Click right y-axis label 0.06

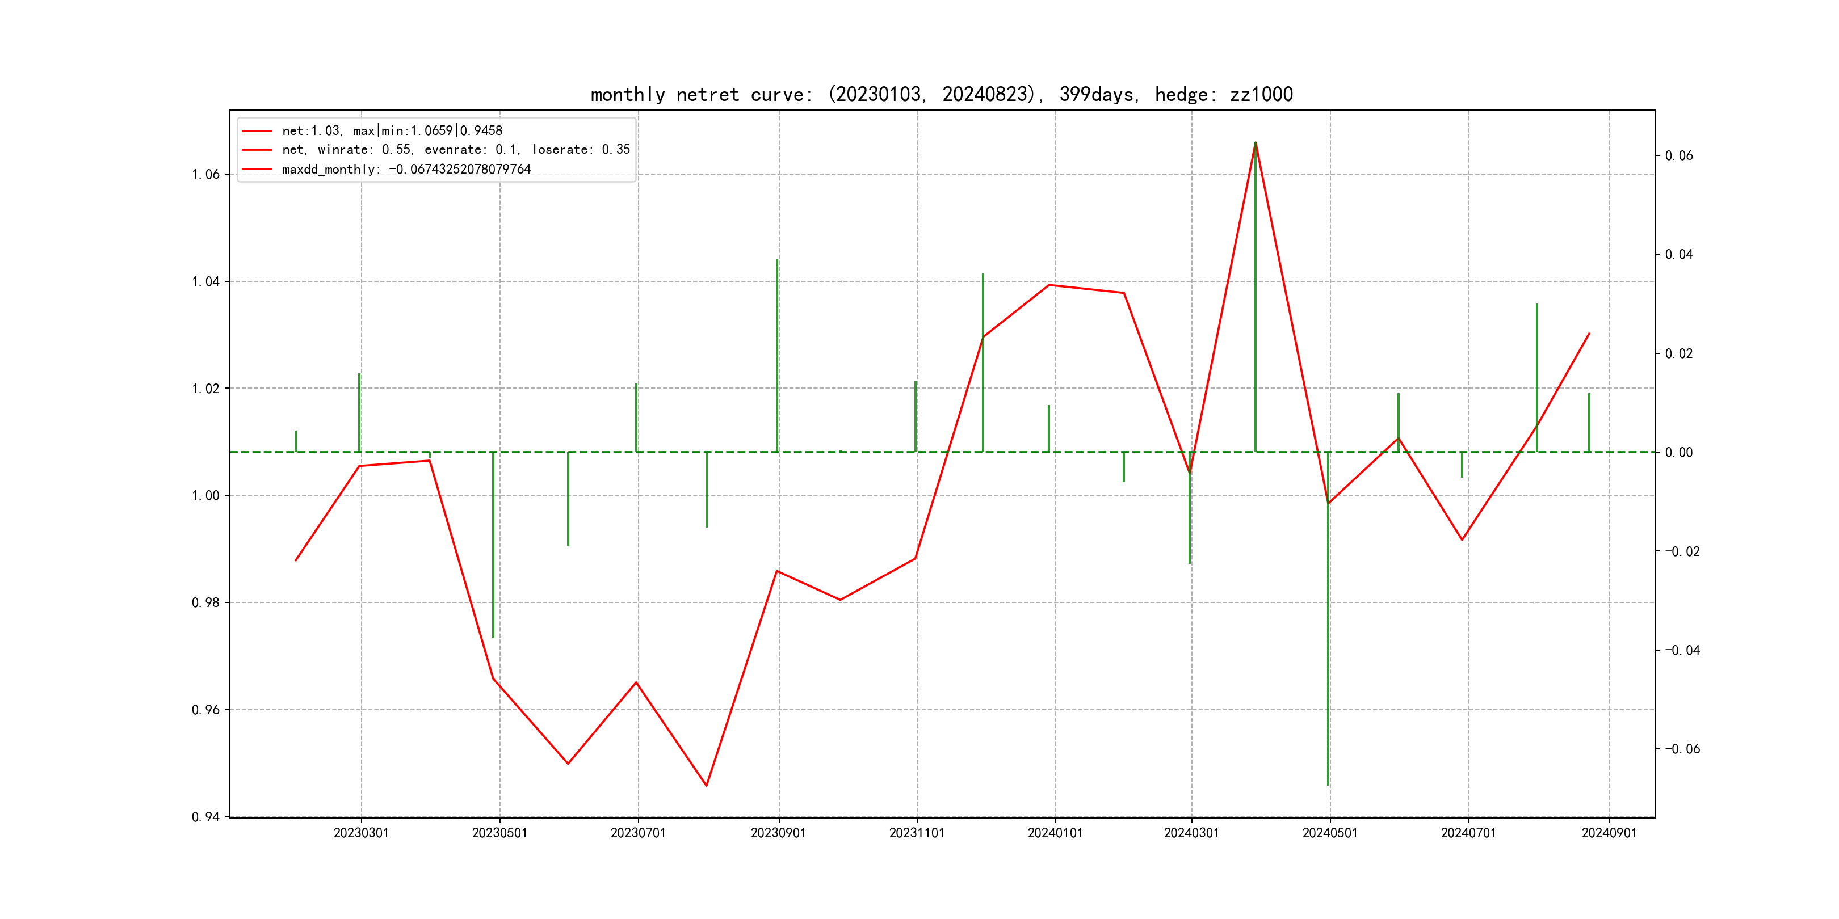(x=1679, y=155)
